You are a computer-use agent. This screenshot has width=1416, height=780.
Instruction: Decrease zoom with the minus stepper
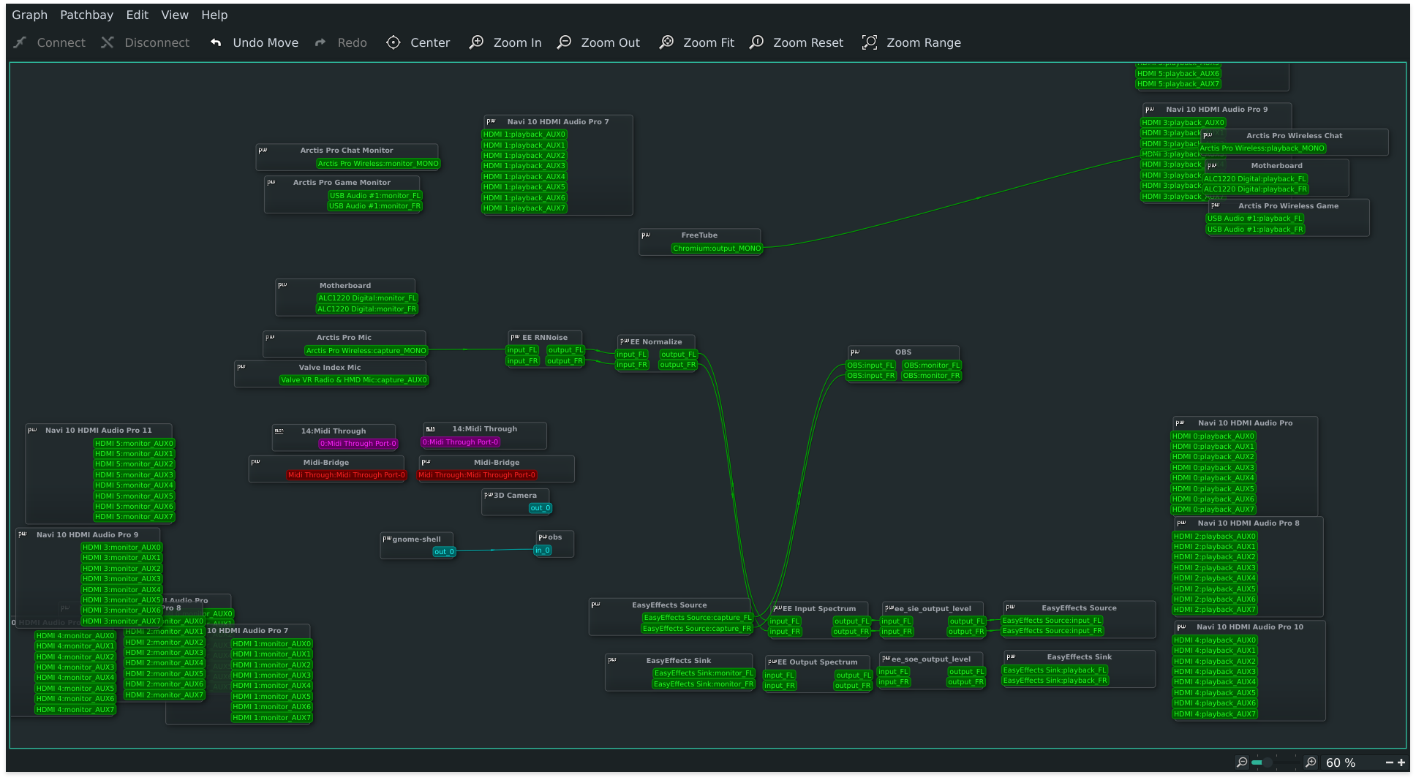click(x=1389, y=762)
